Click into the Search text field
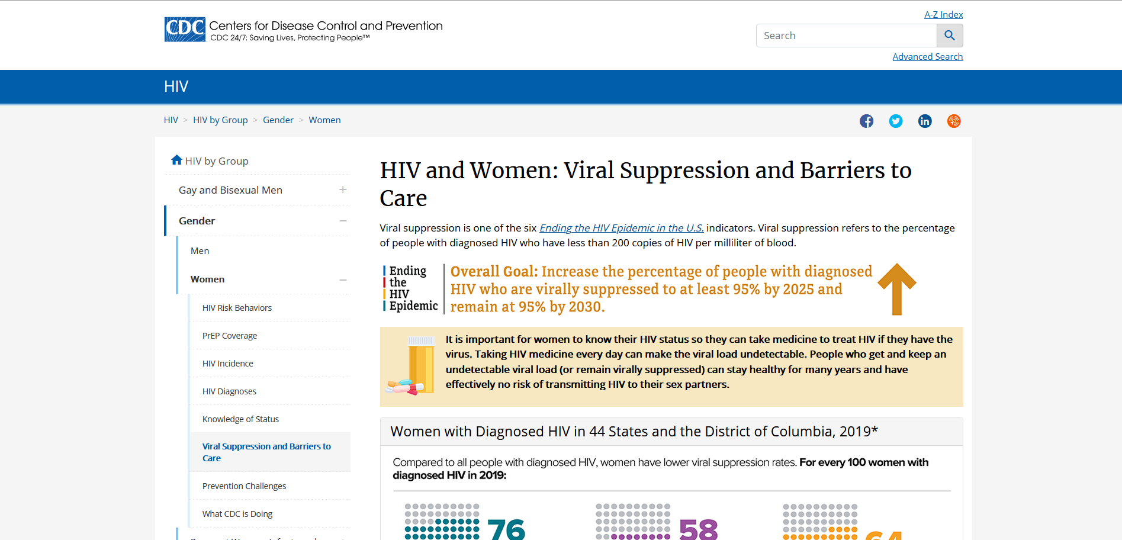The width and height of the screenshot is (1122, 540). click(846, 36)
